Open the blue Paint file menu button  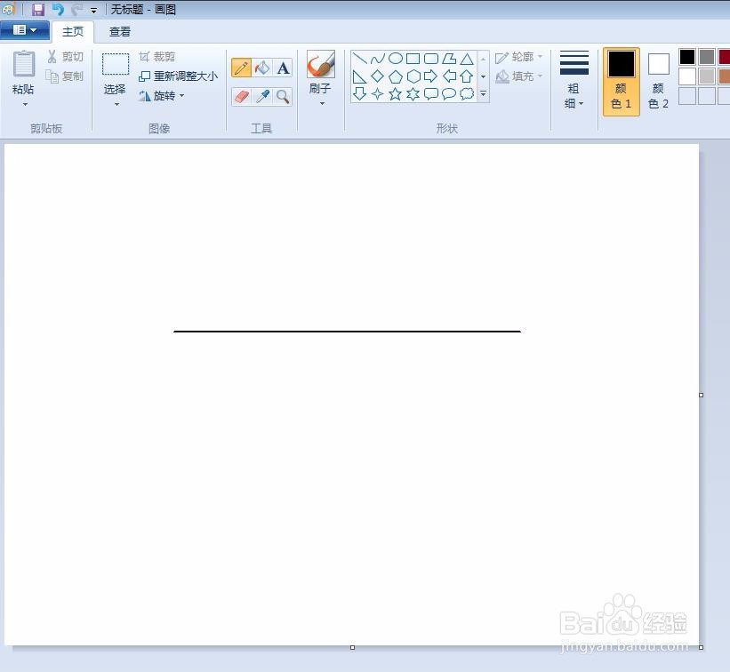[x=25, y=31]
